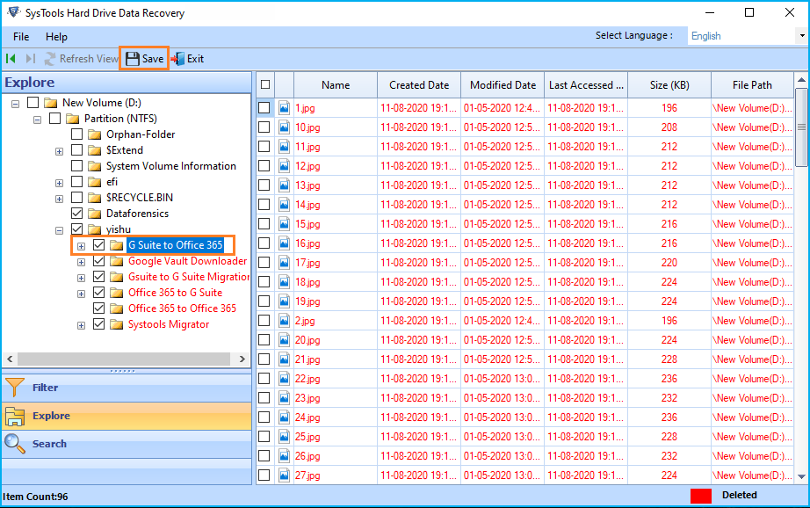Screen dimensions: 810x508
Task: Click the image file icon for 27.jpg
Action: (x=284, y=475)
